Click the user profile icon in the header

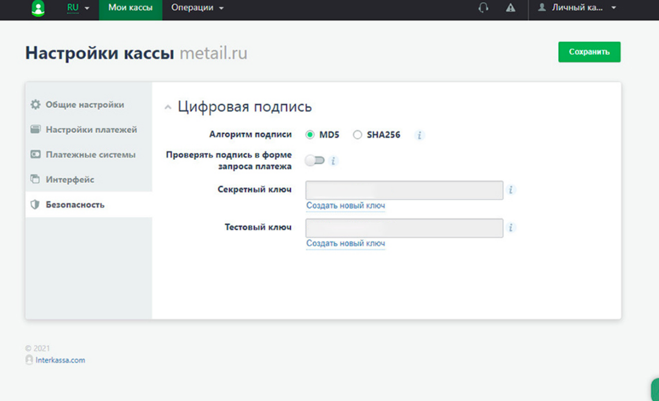point(542,8)
